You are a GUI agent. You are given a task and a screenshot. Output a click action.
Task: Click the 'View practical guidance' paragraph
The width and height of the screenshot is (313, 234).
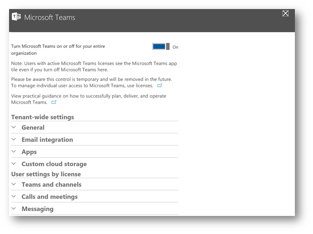pos(89,99)
